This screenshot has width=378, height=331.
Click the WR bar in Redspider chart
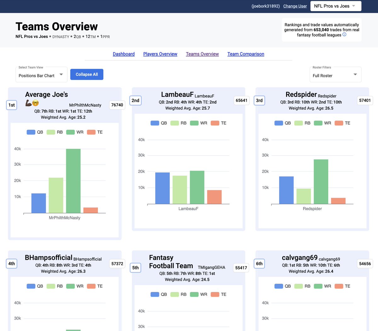[321, 182]
